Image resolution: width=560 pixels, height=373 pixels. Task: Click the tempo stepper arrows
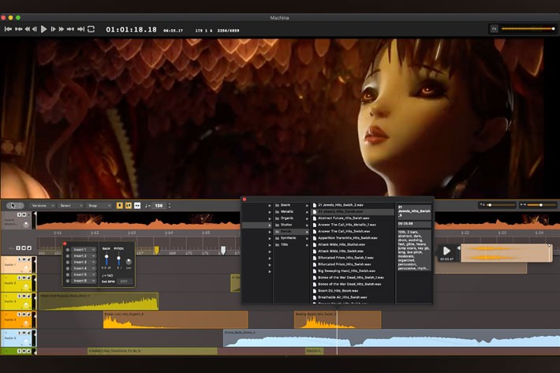tap(170, 206)
